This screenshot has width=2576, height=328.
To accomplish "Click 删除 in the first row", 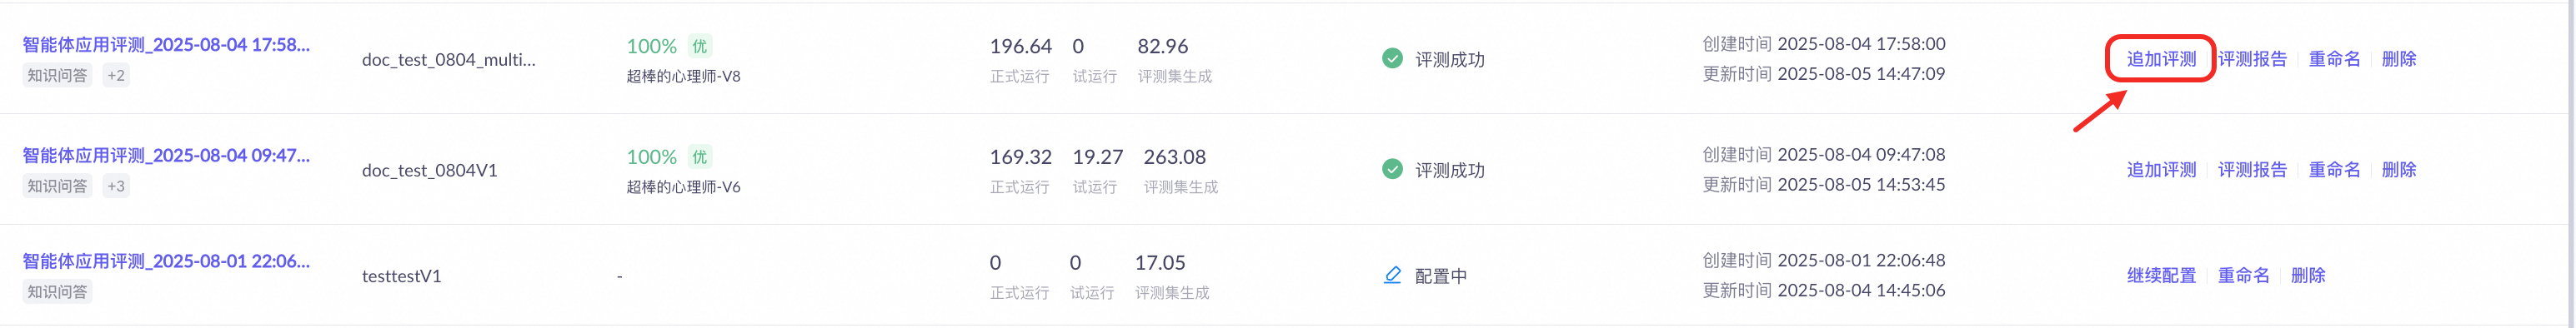I will coord(2398,59).
